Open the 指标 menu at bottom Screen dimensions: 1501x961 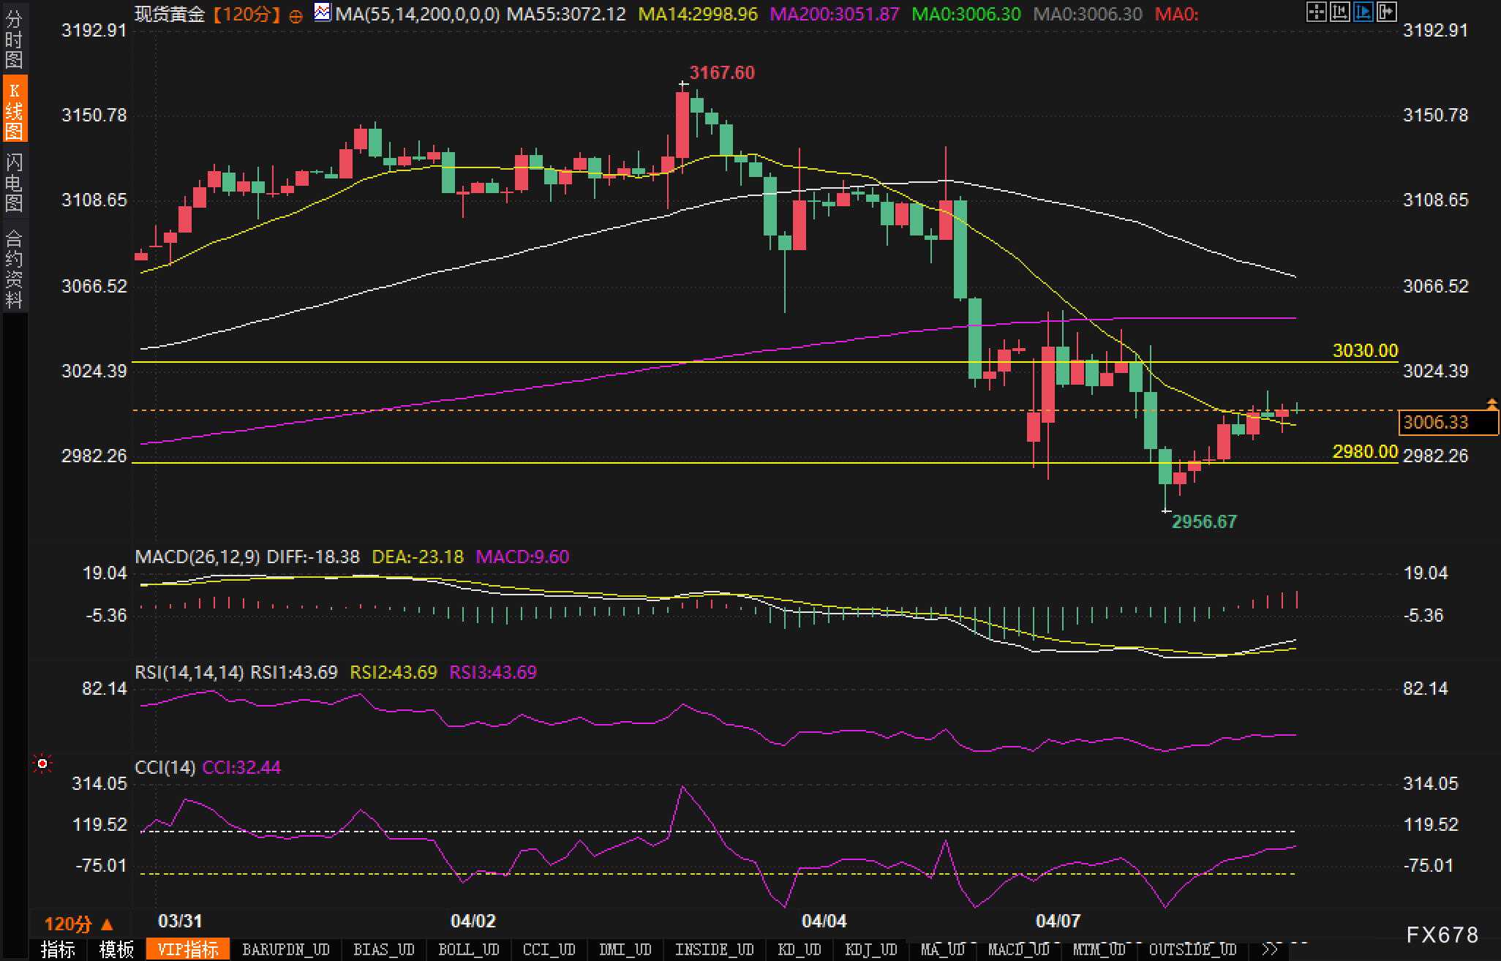59,949
